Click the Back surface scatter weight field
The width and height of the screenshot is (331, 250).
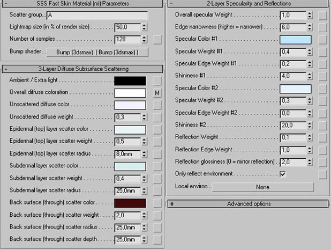[127, 216]
